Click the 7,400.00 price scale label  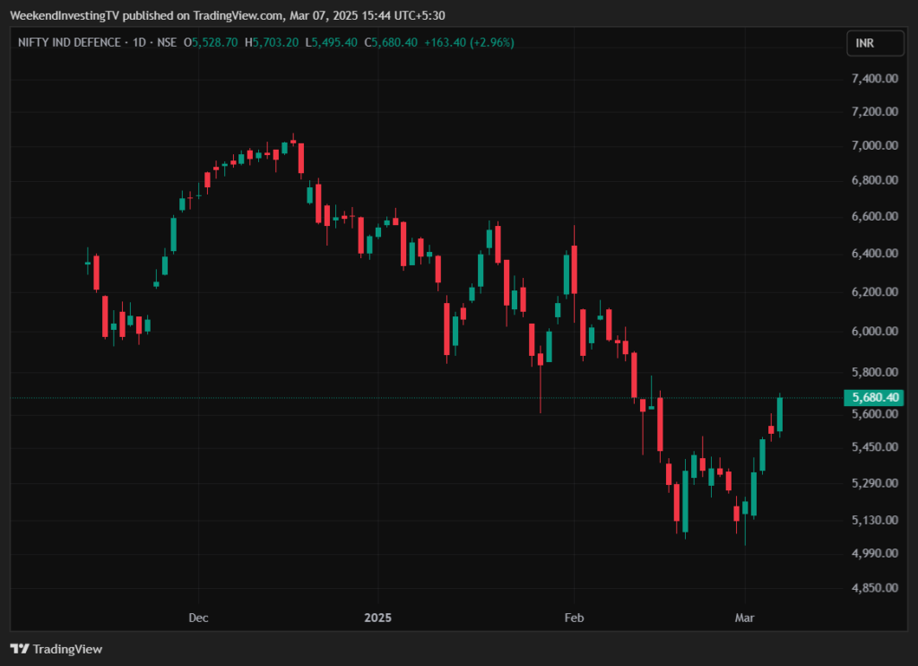pyautogui.click(x=874, y=78)
